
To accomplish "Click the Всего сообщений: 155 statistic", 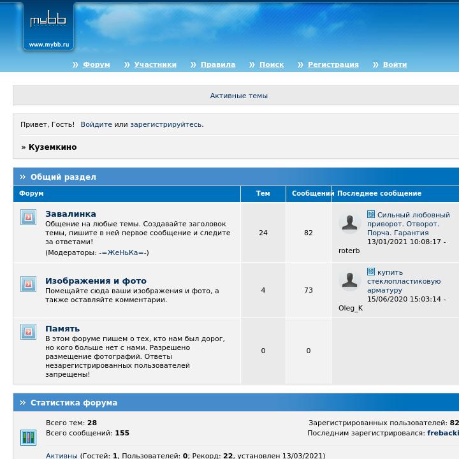I will pos(87,433).
